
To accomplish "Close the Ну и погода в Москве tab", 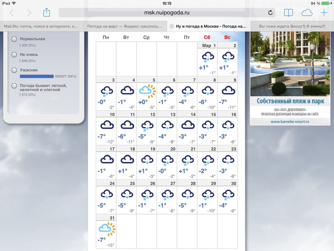I will pyautogui.click(x=171, y=26).
